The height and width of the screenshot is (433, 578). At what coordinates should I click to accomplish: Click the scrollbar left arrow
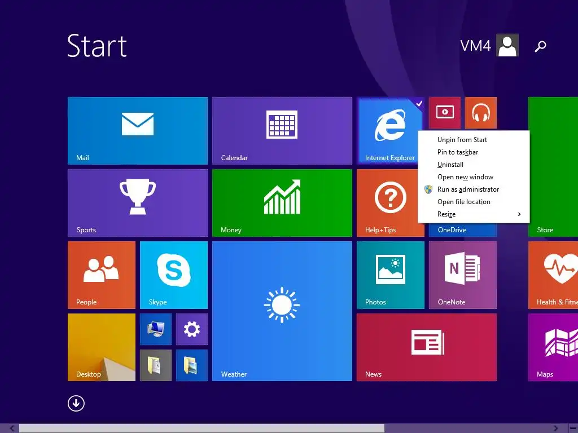[x=12, y=428]
